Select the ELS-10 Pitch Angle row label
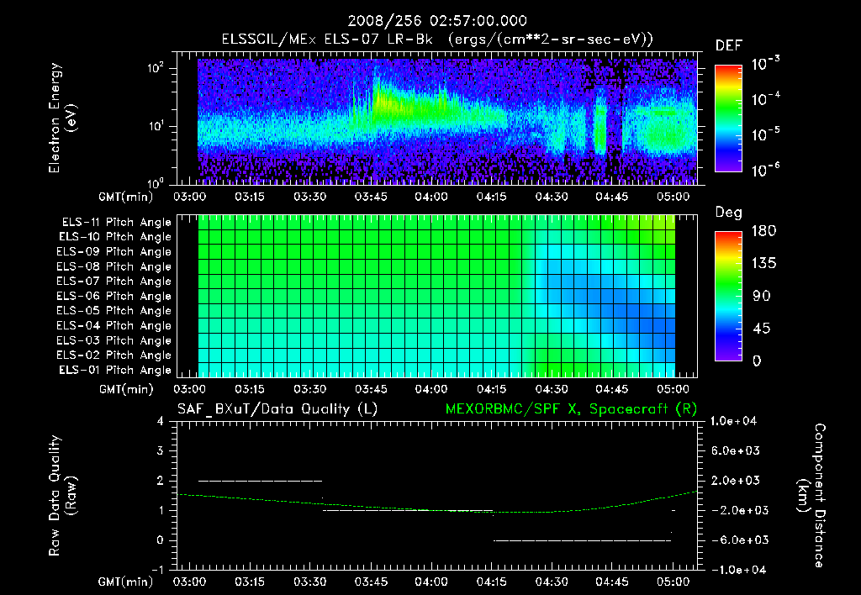 [x=115, y=237]
